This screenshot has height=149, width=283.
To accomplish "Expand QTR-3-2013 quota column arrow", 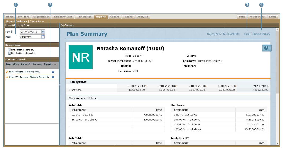I will click(x=206, y=86).
